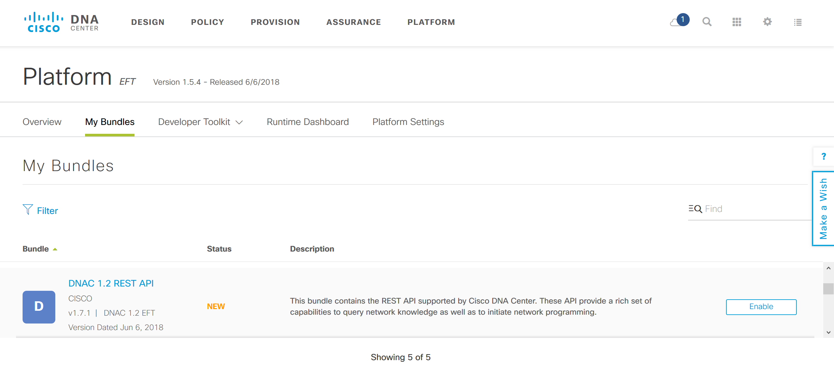Enable the DNAC 1.2 REST API bundle
The image size is (834, 385).
point(761,307)
